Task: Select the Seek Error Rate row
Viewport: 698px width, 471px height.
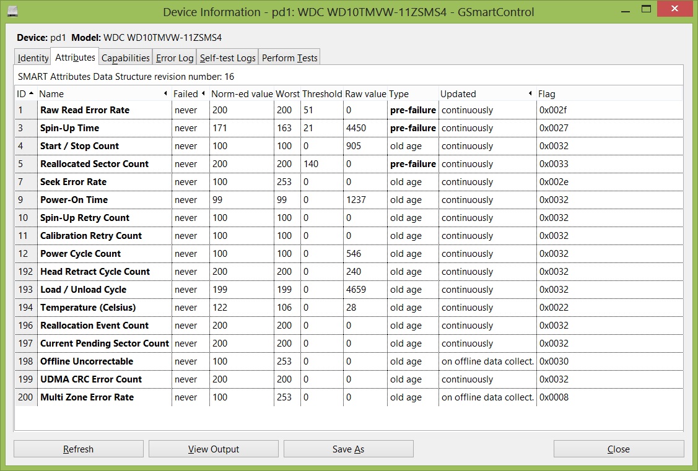Action: 349,182
